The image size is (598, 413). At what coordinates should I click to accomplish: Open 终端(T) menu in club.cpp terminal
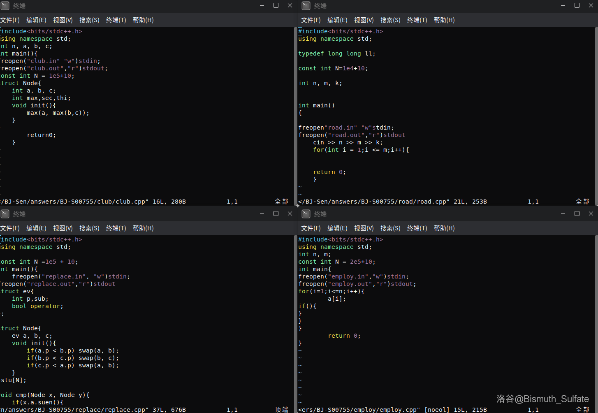click(116, 20)
